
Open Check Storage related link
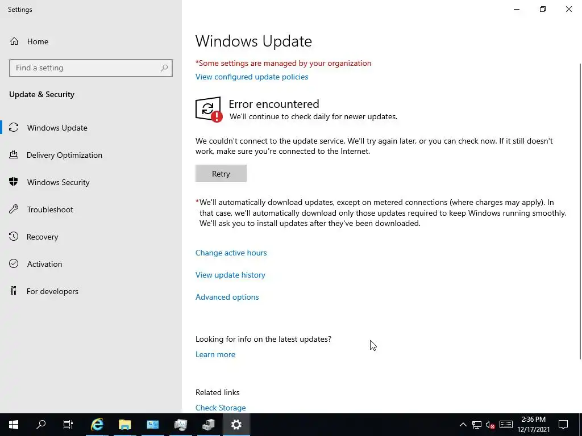[221, 408]
